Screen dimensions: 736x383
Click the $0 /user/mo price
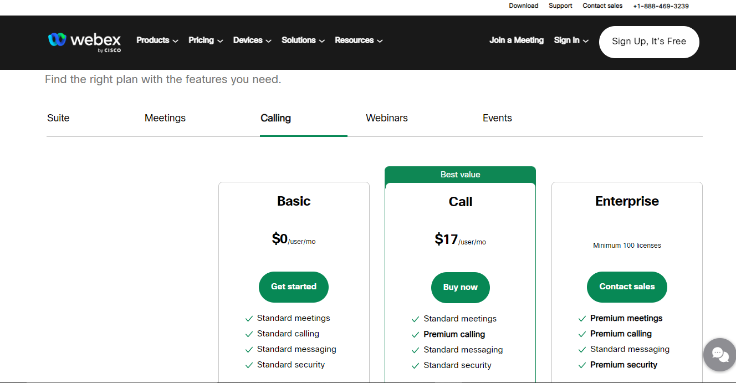(x=294, y=239)
